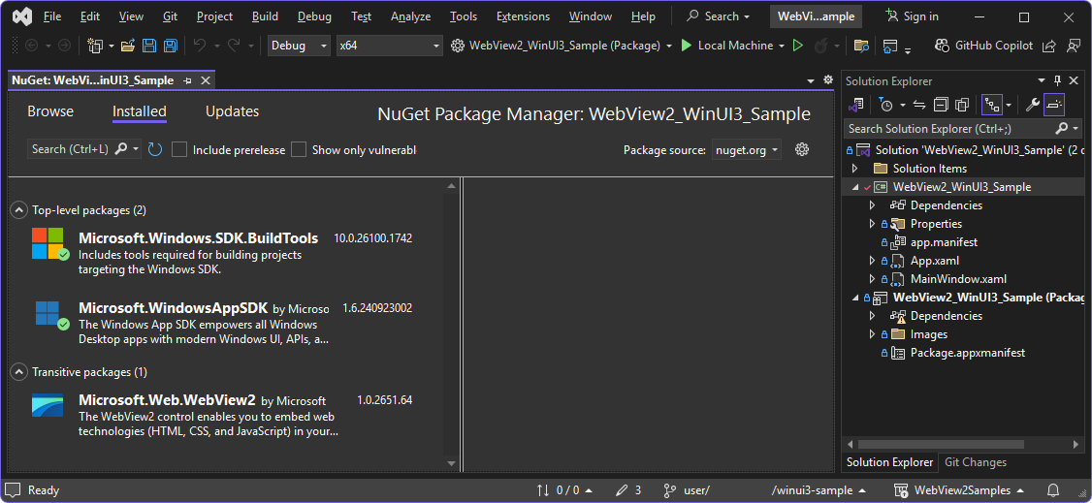The width and height of the screenshot is (1092, 503).
Task: Collapse the Top-level packages group
Action: (x=18, y=209)
